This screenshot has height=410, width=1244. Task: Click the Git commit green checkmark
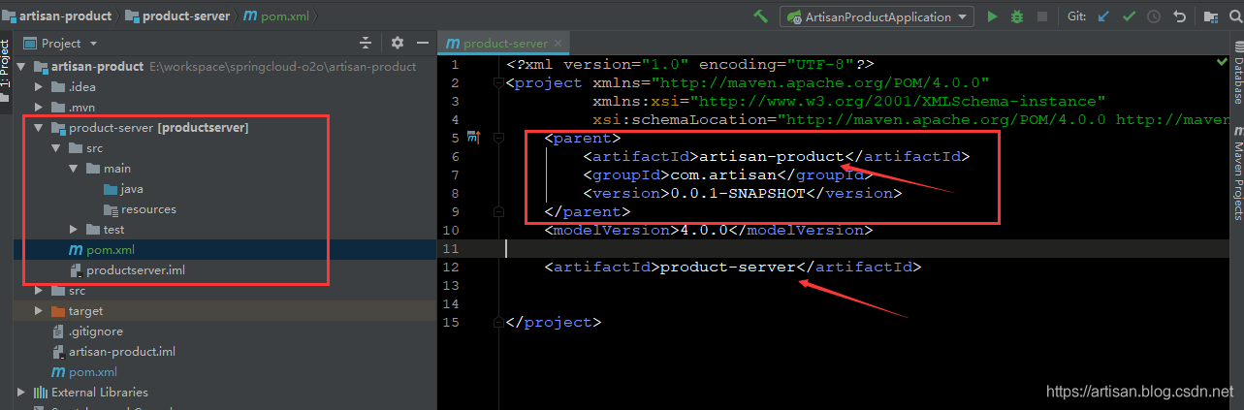click(1130, 16)
